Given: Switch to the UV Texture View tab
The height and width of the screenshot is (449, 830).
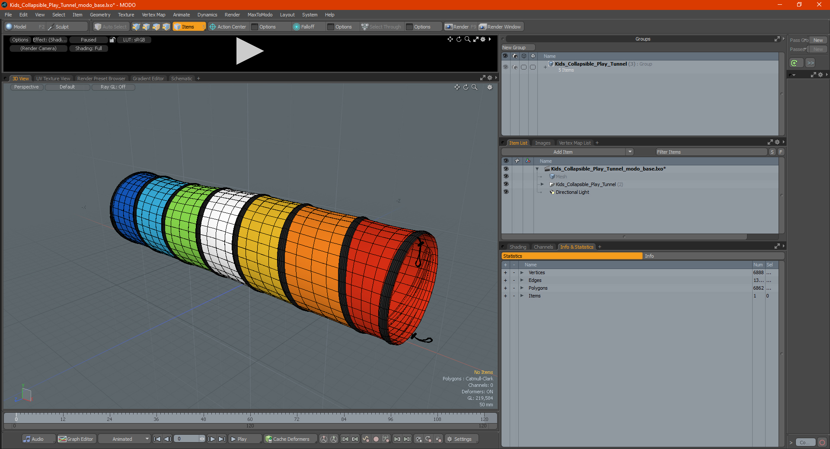Looking at the screenshot, I should pyautogui.click(x=53, y=79).
